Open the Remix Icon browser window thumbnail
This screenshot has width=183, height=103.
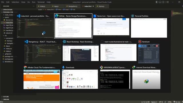tap(111, 27)
